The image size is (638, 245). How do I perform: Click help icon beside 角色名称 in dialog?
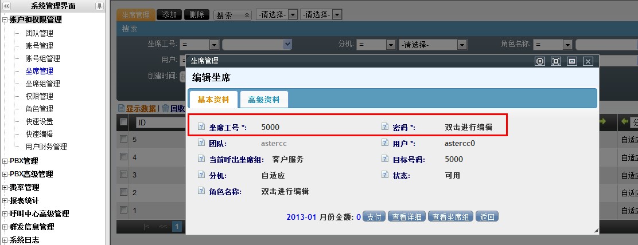[x=201, y=191]
